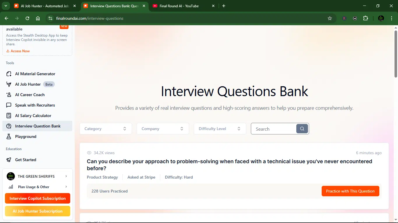Click the Beta badge next to AI Job Hunter
This screenshot has width=398, height=223.
(49, 84)
